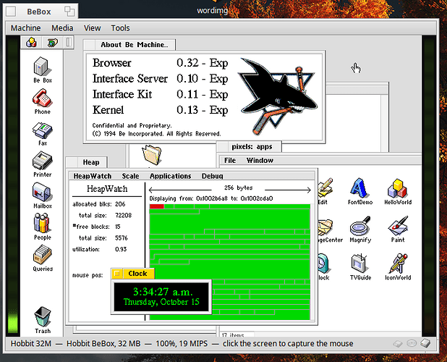The image size is (447, 362).
Task: Open the Applications menu in Heap window
Action: tap(170, 176)
